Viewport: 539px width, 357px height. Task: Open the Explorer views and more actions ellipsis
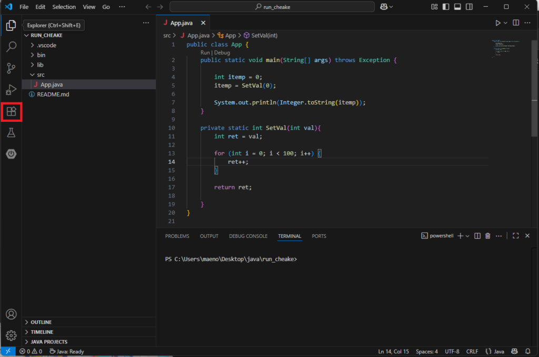click(x=146, y=23)
